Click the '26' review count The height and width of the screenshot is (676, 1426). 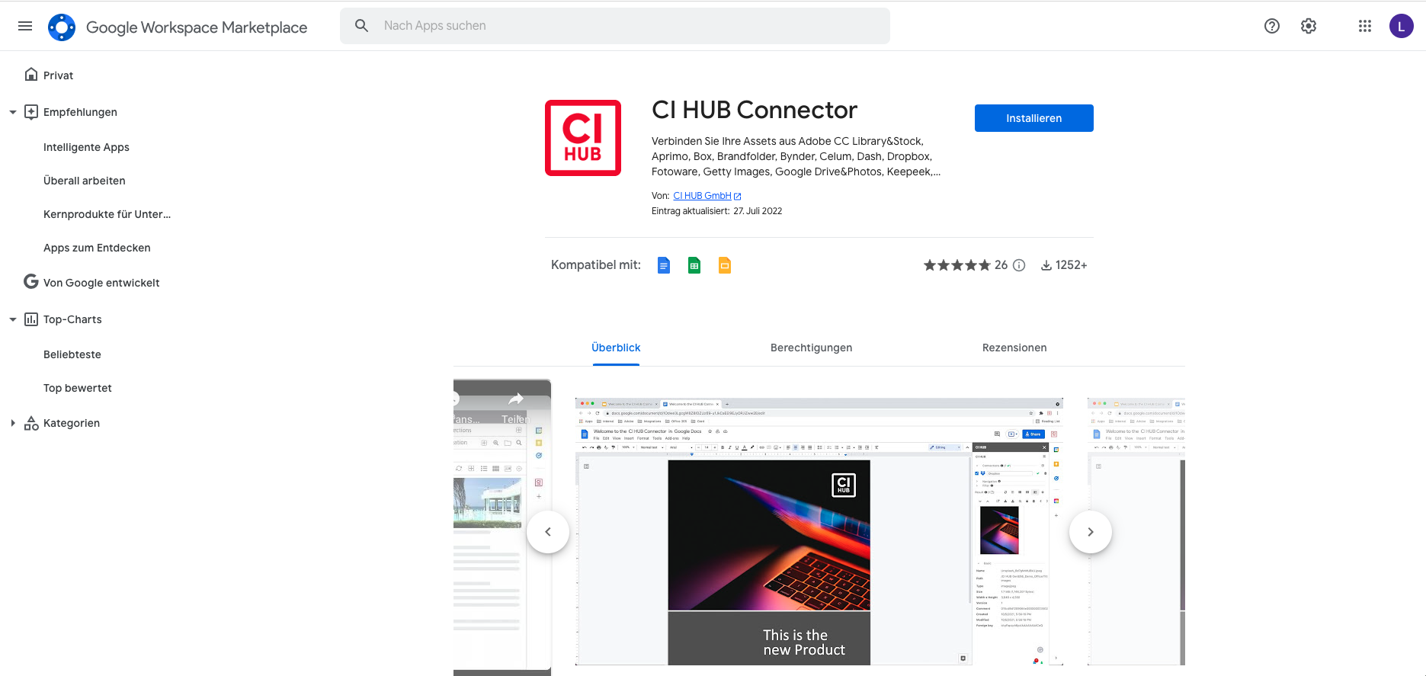coord(1001,265)
